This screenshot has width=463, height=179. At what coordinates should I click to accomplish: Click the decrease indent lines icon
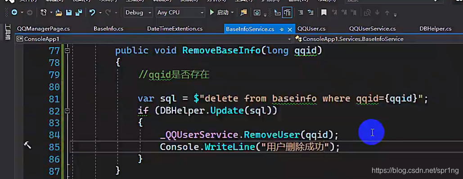coord(301,13)
